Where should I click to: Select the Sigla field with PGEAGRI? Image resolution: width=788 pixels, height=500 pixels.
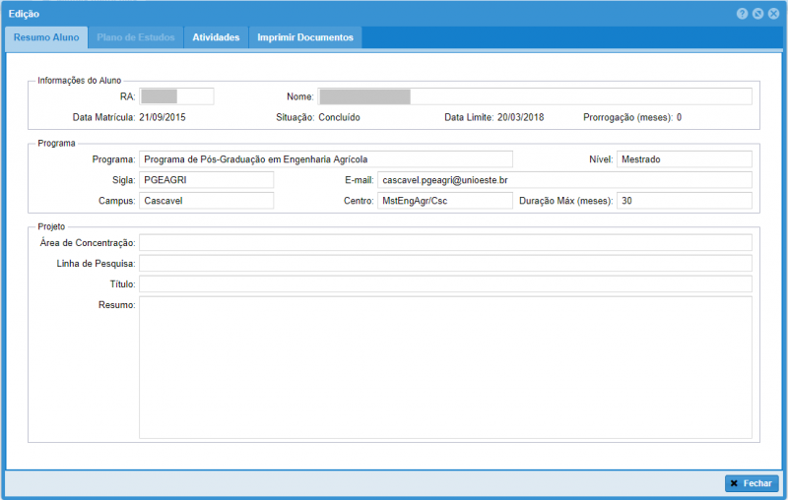click(x=206, y=180)
